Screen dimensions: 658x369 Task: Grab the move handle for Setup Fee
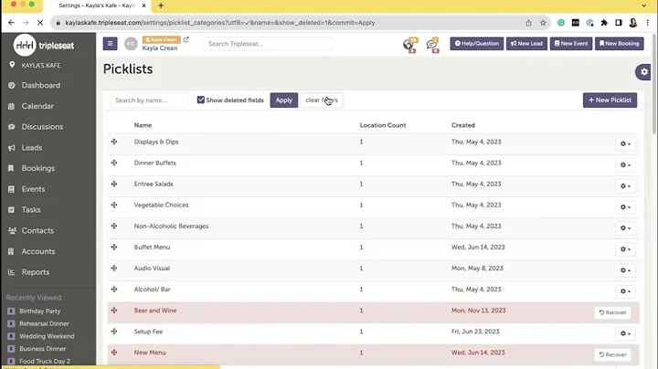(x=114, y=332)
